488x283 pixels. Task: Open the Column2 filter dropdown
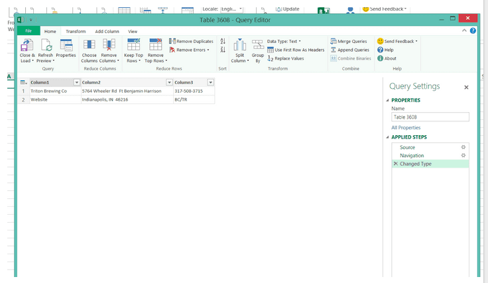[x=169, y=82]
